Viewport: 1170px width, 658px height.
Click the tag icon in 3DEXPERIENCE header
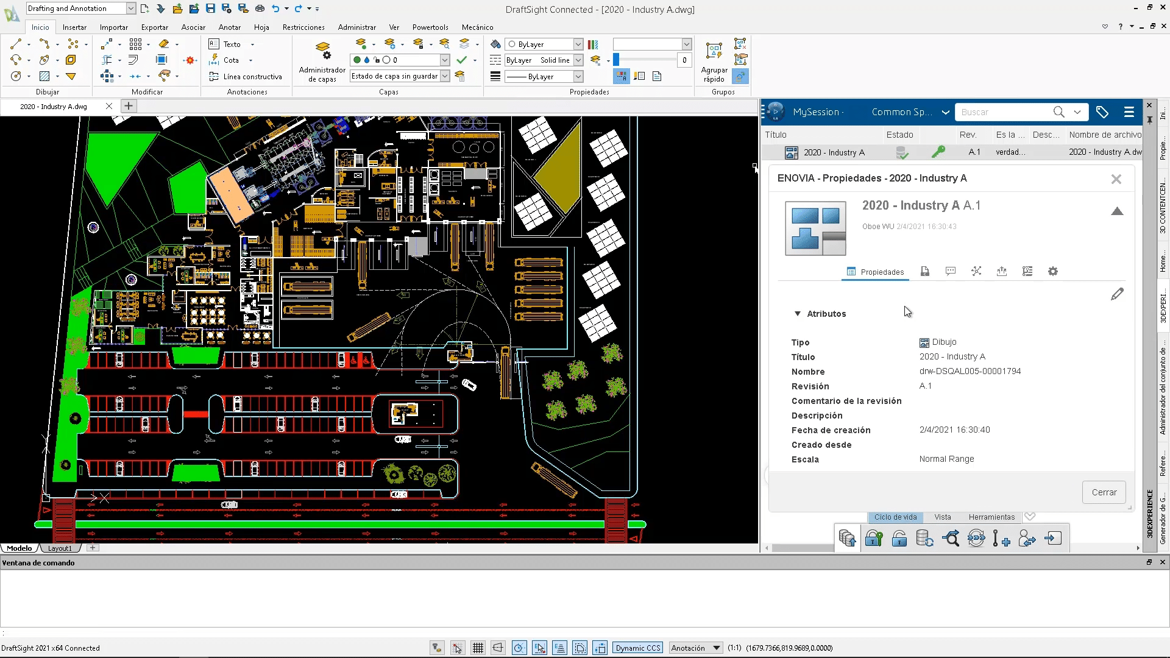pyautogui.click(x=1102, y=112)
